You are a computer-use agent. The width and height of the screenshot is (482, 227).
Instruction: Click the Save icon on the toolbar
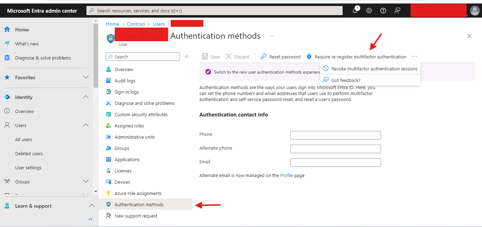[211, 56]
